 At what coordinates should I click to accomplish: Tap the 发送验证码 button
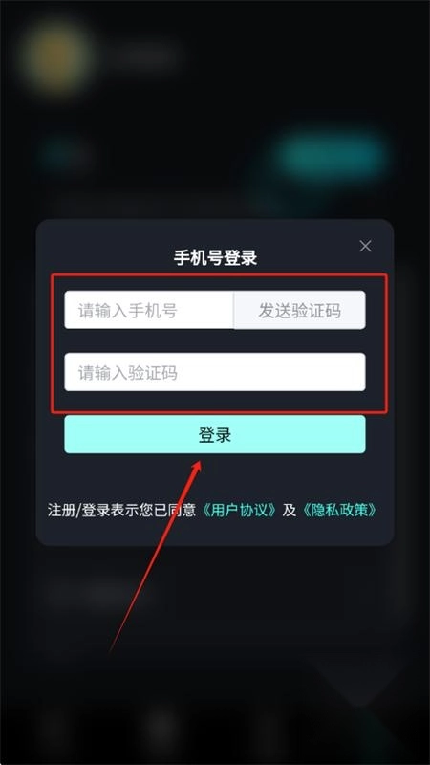click(x=299, y=310)
